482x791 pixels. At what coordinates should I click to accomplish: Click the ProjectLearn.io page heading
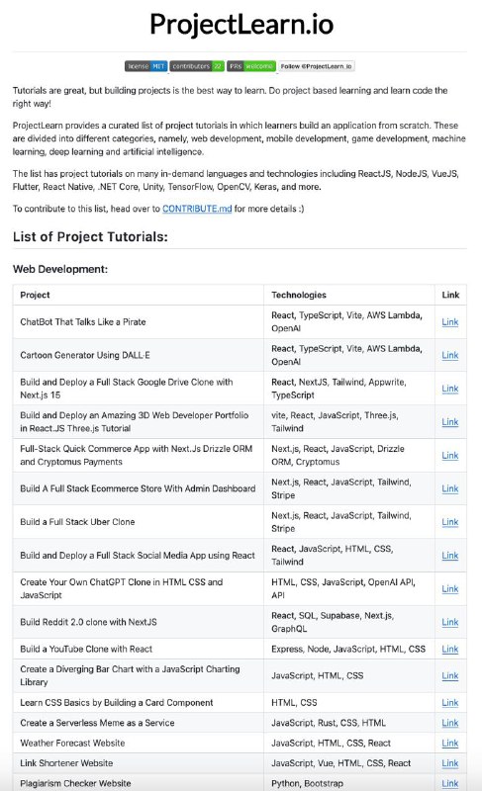[241, 24]
